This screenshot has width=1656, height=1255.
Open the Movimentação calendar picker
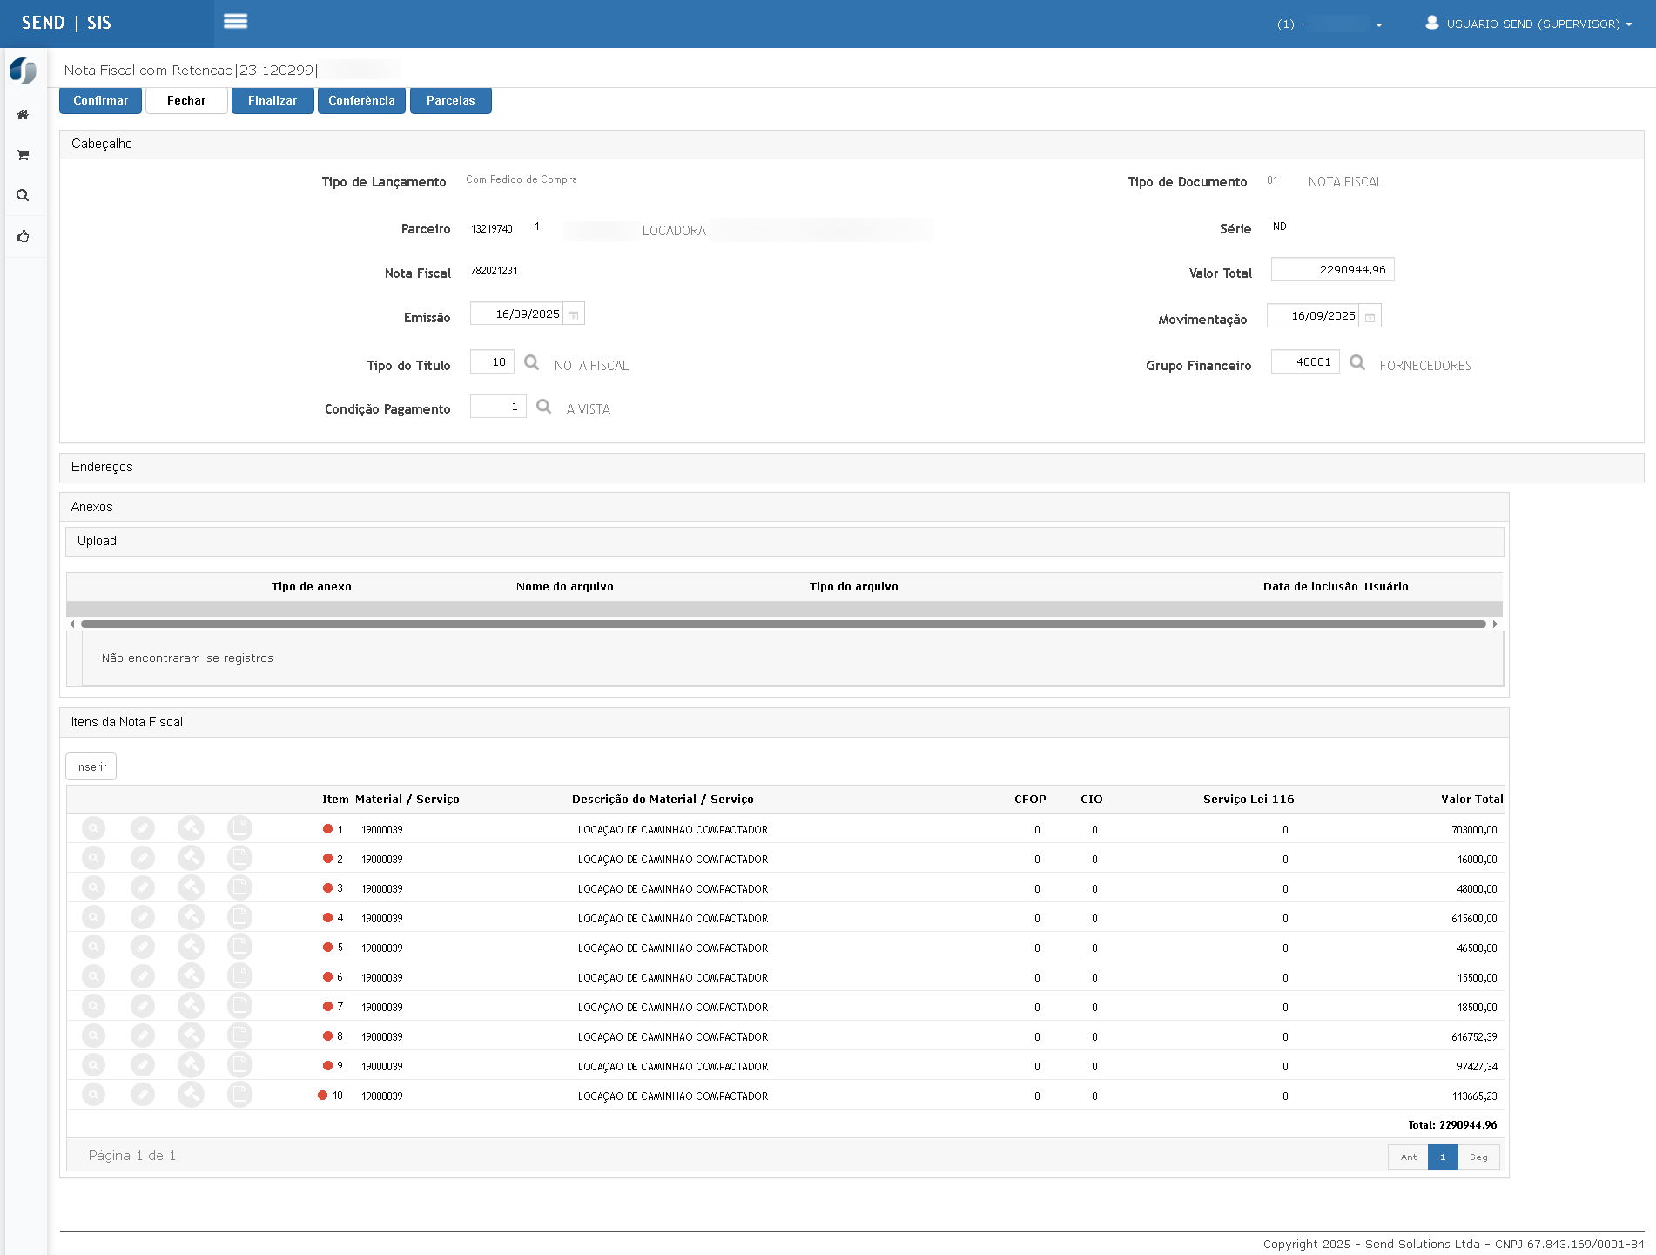tap(1370, 317)
